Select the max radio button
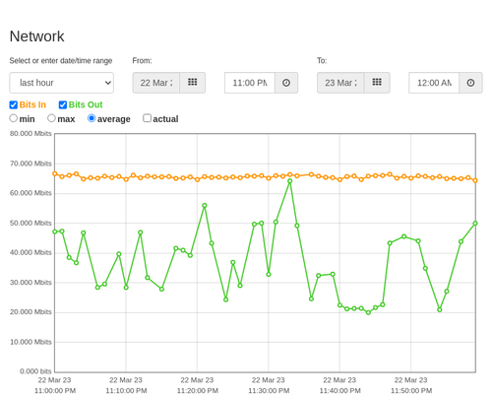Image resolution: width=492 pixels, height=397 pixels. point(51,118)
